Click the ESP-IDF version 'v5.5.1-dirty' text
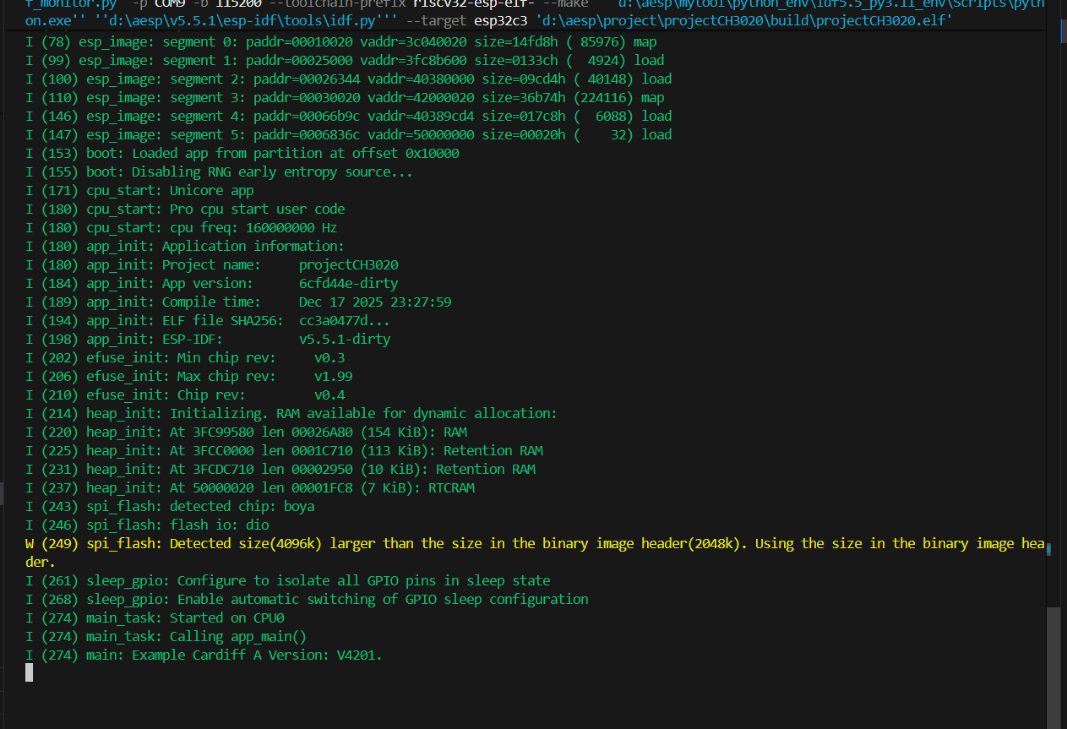 [x=344, y=339]
